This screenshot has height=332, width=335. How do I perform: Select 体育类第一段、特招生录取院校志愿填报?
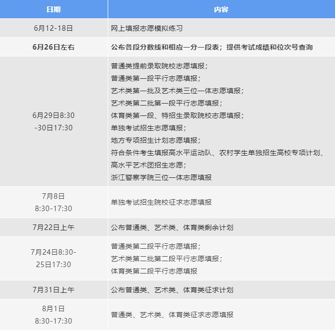(177, 115)
